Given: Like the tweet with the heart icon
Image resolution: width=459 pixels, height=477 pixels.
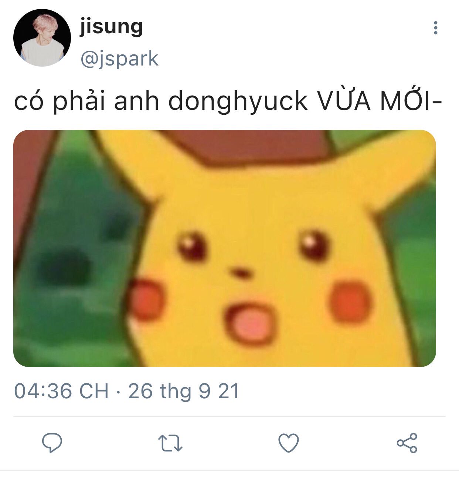Looking at the screenshot, I should tap(288, 443).
